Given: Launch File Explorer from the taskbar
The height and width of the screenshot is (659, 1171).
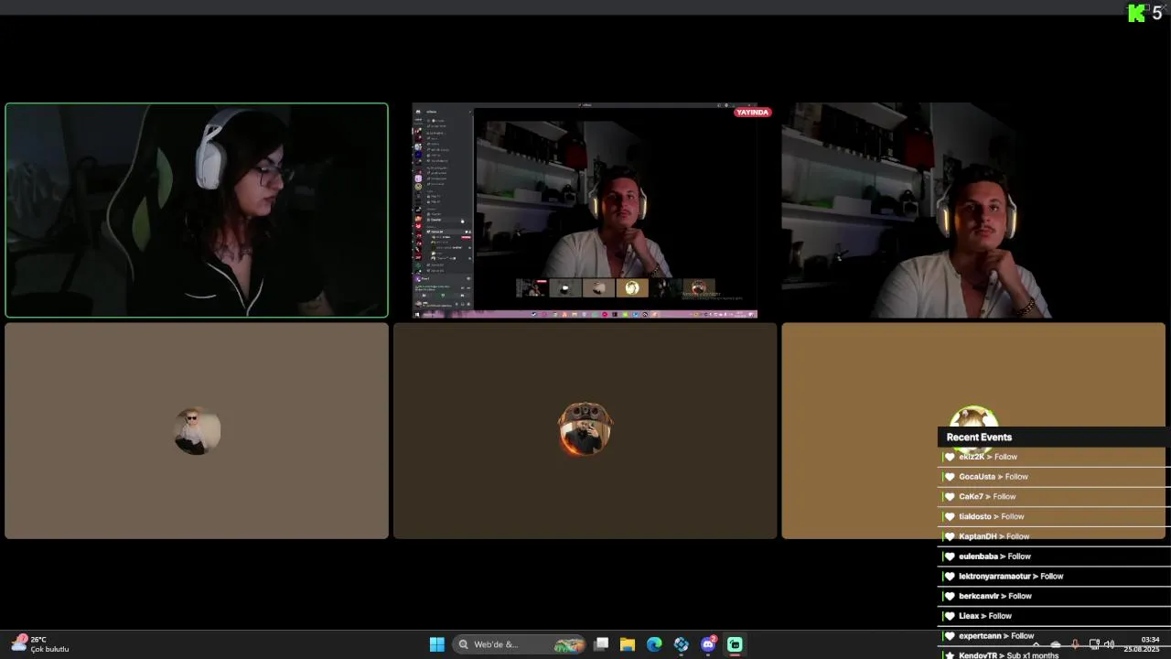Looking at the screenshot, I should pyautogui.click(x=628, y=644).
